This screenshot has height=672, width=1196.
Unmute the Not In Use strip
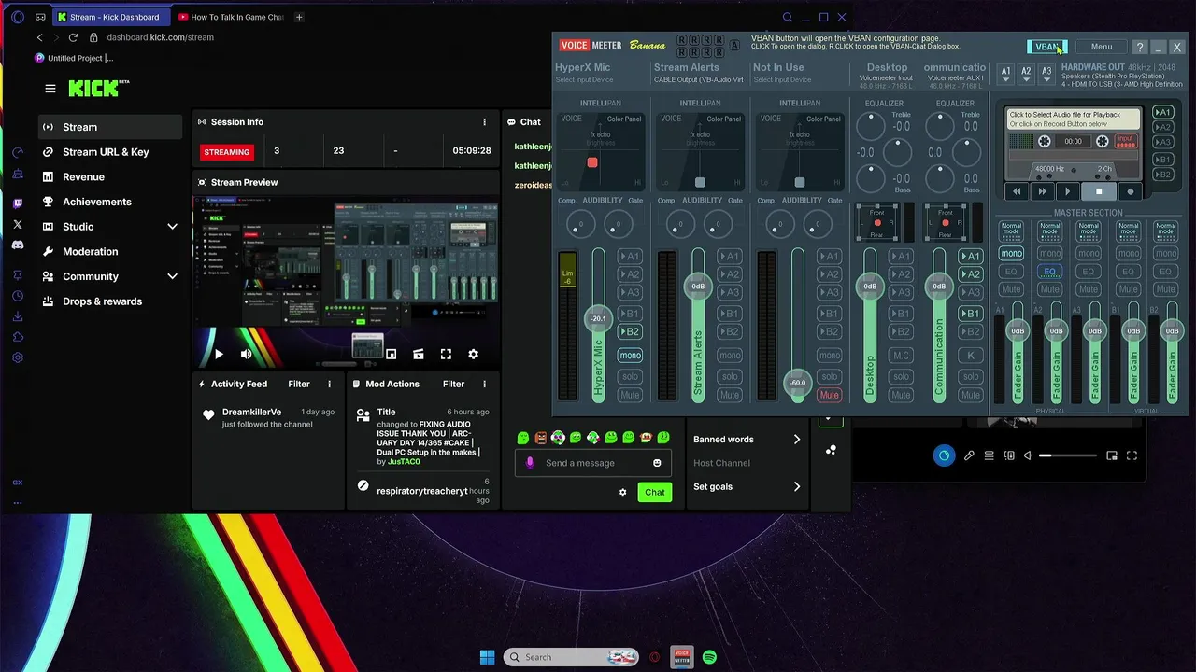click(829, 395)
